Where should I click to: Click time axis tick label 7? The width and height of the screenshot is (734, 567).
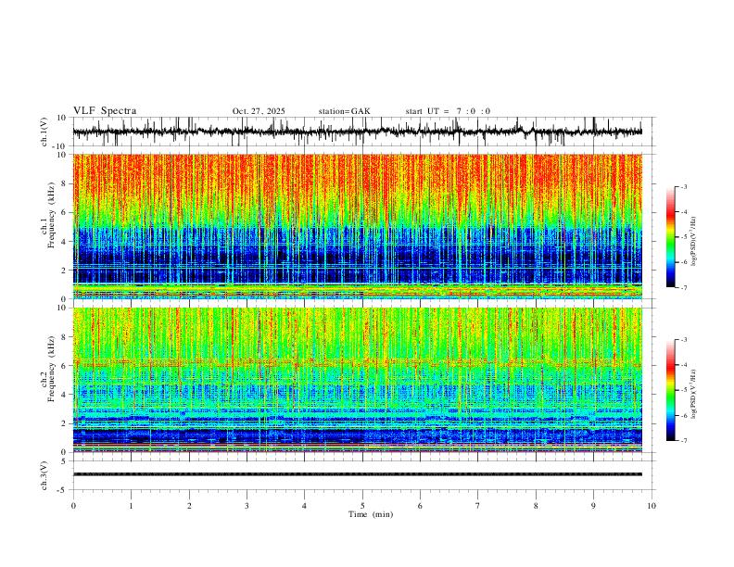[x=478, y=506]
